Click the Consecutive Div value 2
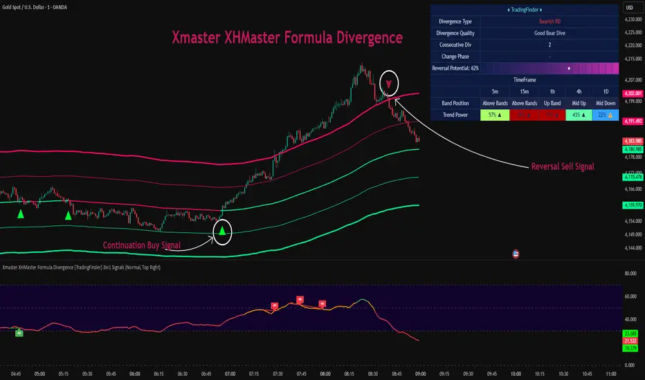Viewport: 645px width, 380px height. 549,45
